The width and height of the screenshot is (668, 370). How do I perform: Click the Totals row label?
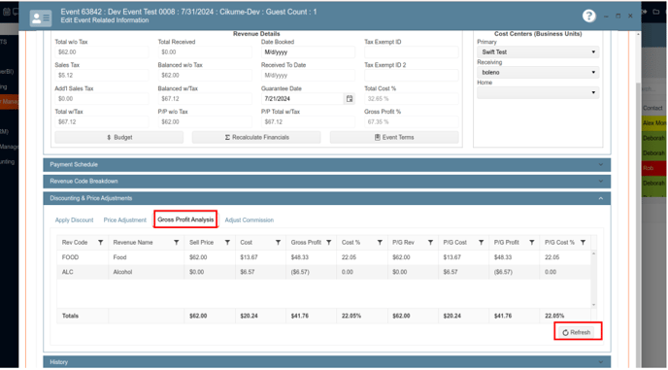70,316
